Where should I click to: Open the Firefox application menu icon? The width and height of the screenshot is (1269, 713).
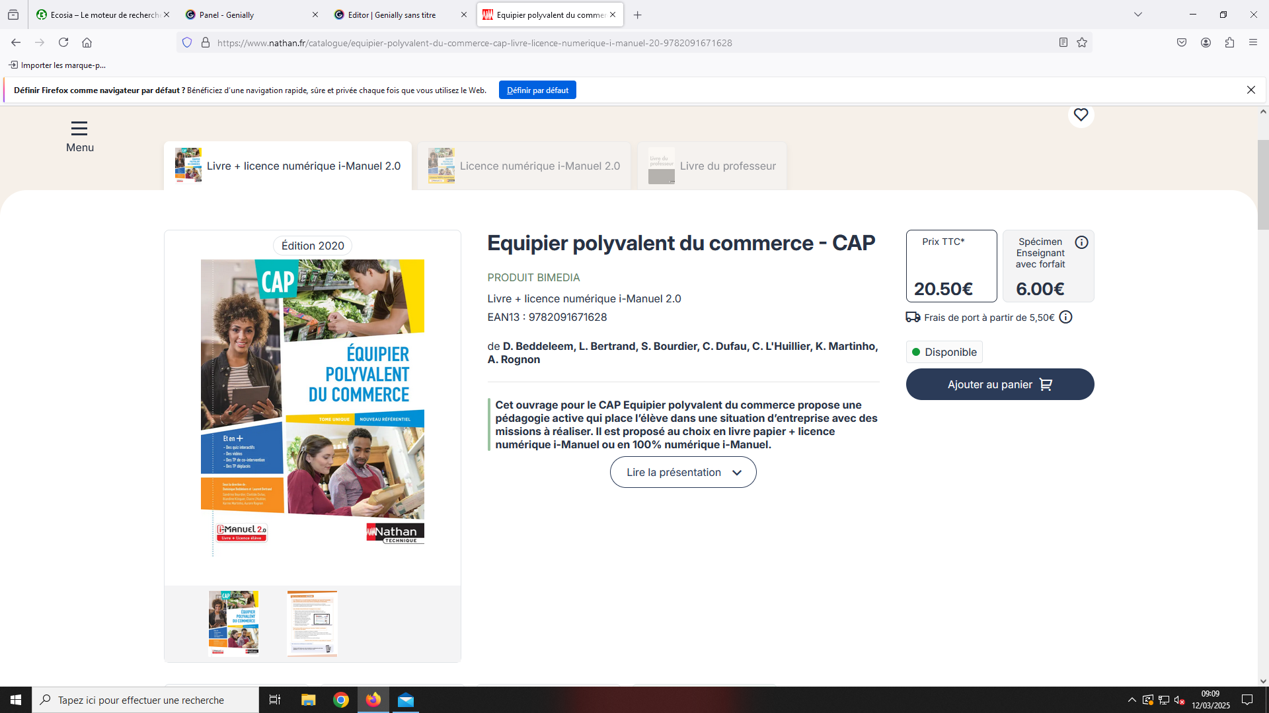(x=1253, y=42)
